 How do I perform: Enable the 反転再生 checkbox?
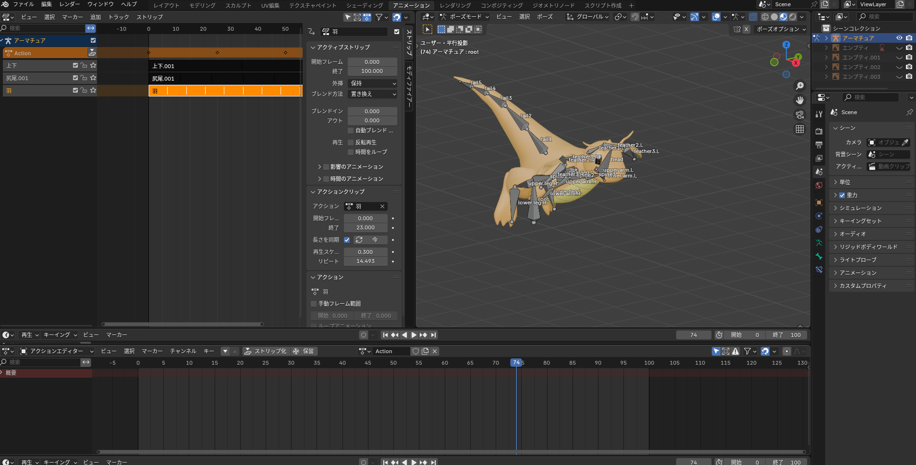[351, 143]
